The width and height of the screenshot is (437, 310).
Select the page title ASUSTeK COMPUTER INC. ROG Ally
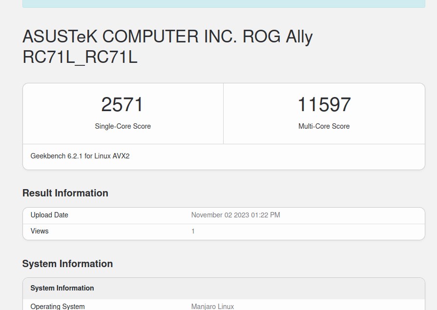tap(167, 47)
